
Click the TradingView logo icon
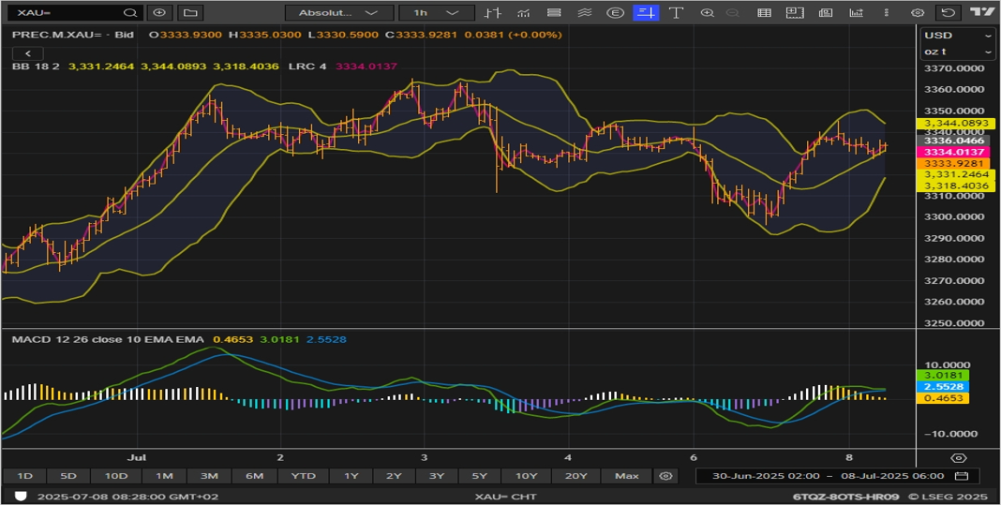981,12
